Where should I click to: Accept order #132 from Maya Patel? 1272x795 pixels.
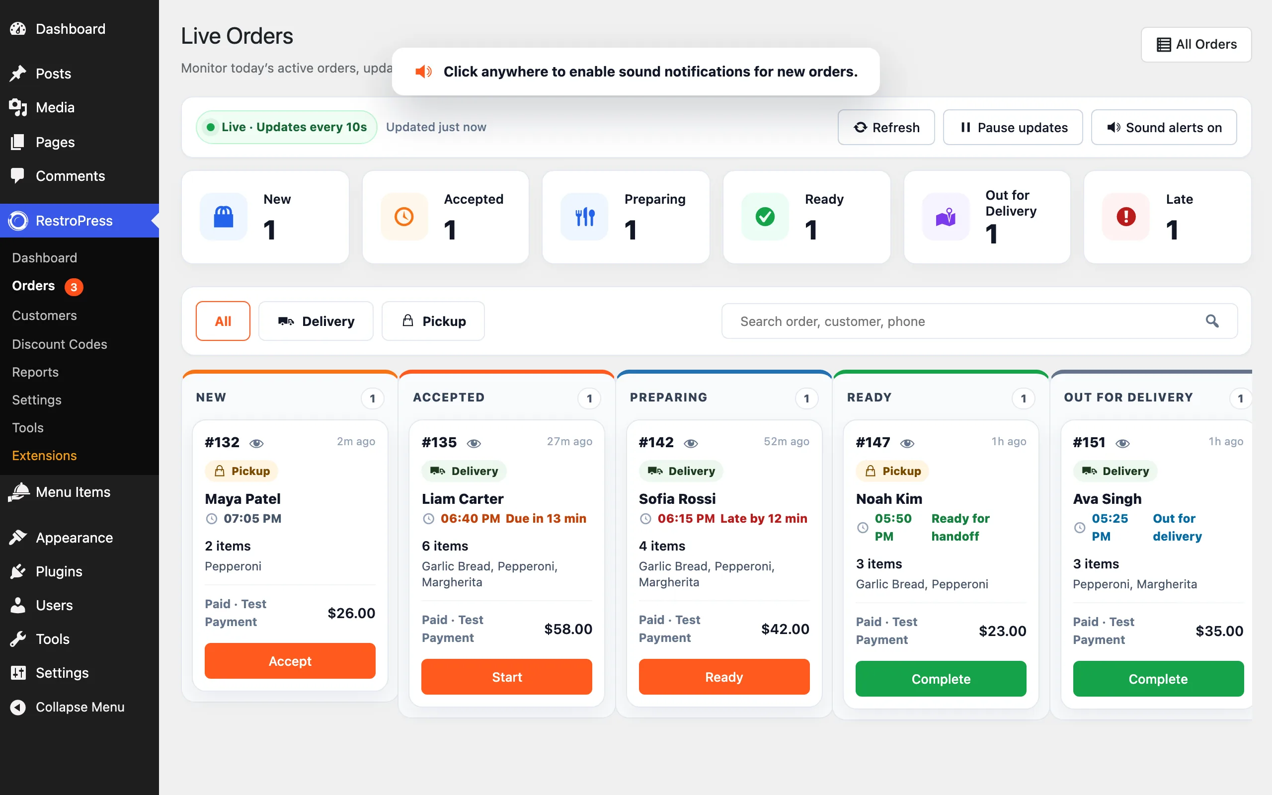290,660
